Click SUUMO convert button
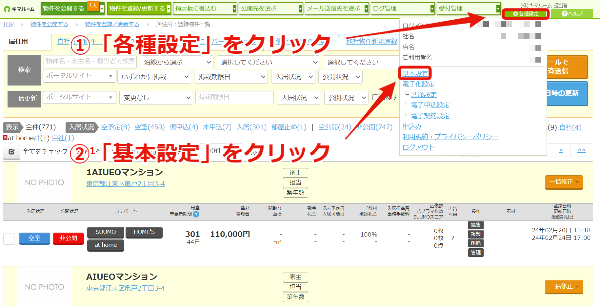 point(106,232)
